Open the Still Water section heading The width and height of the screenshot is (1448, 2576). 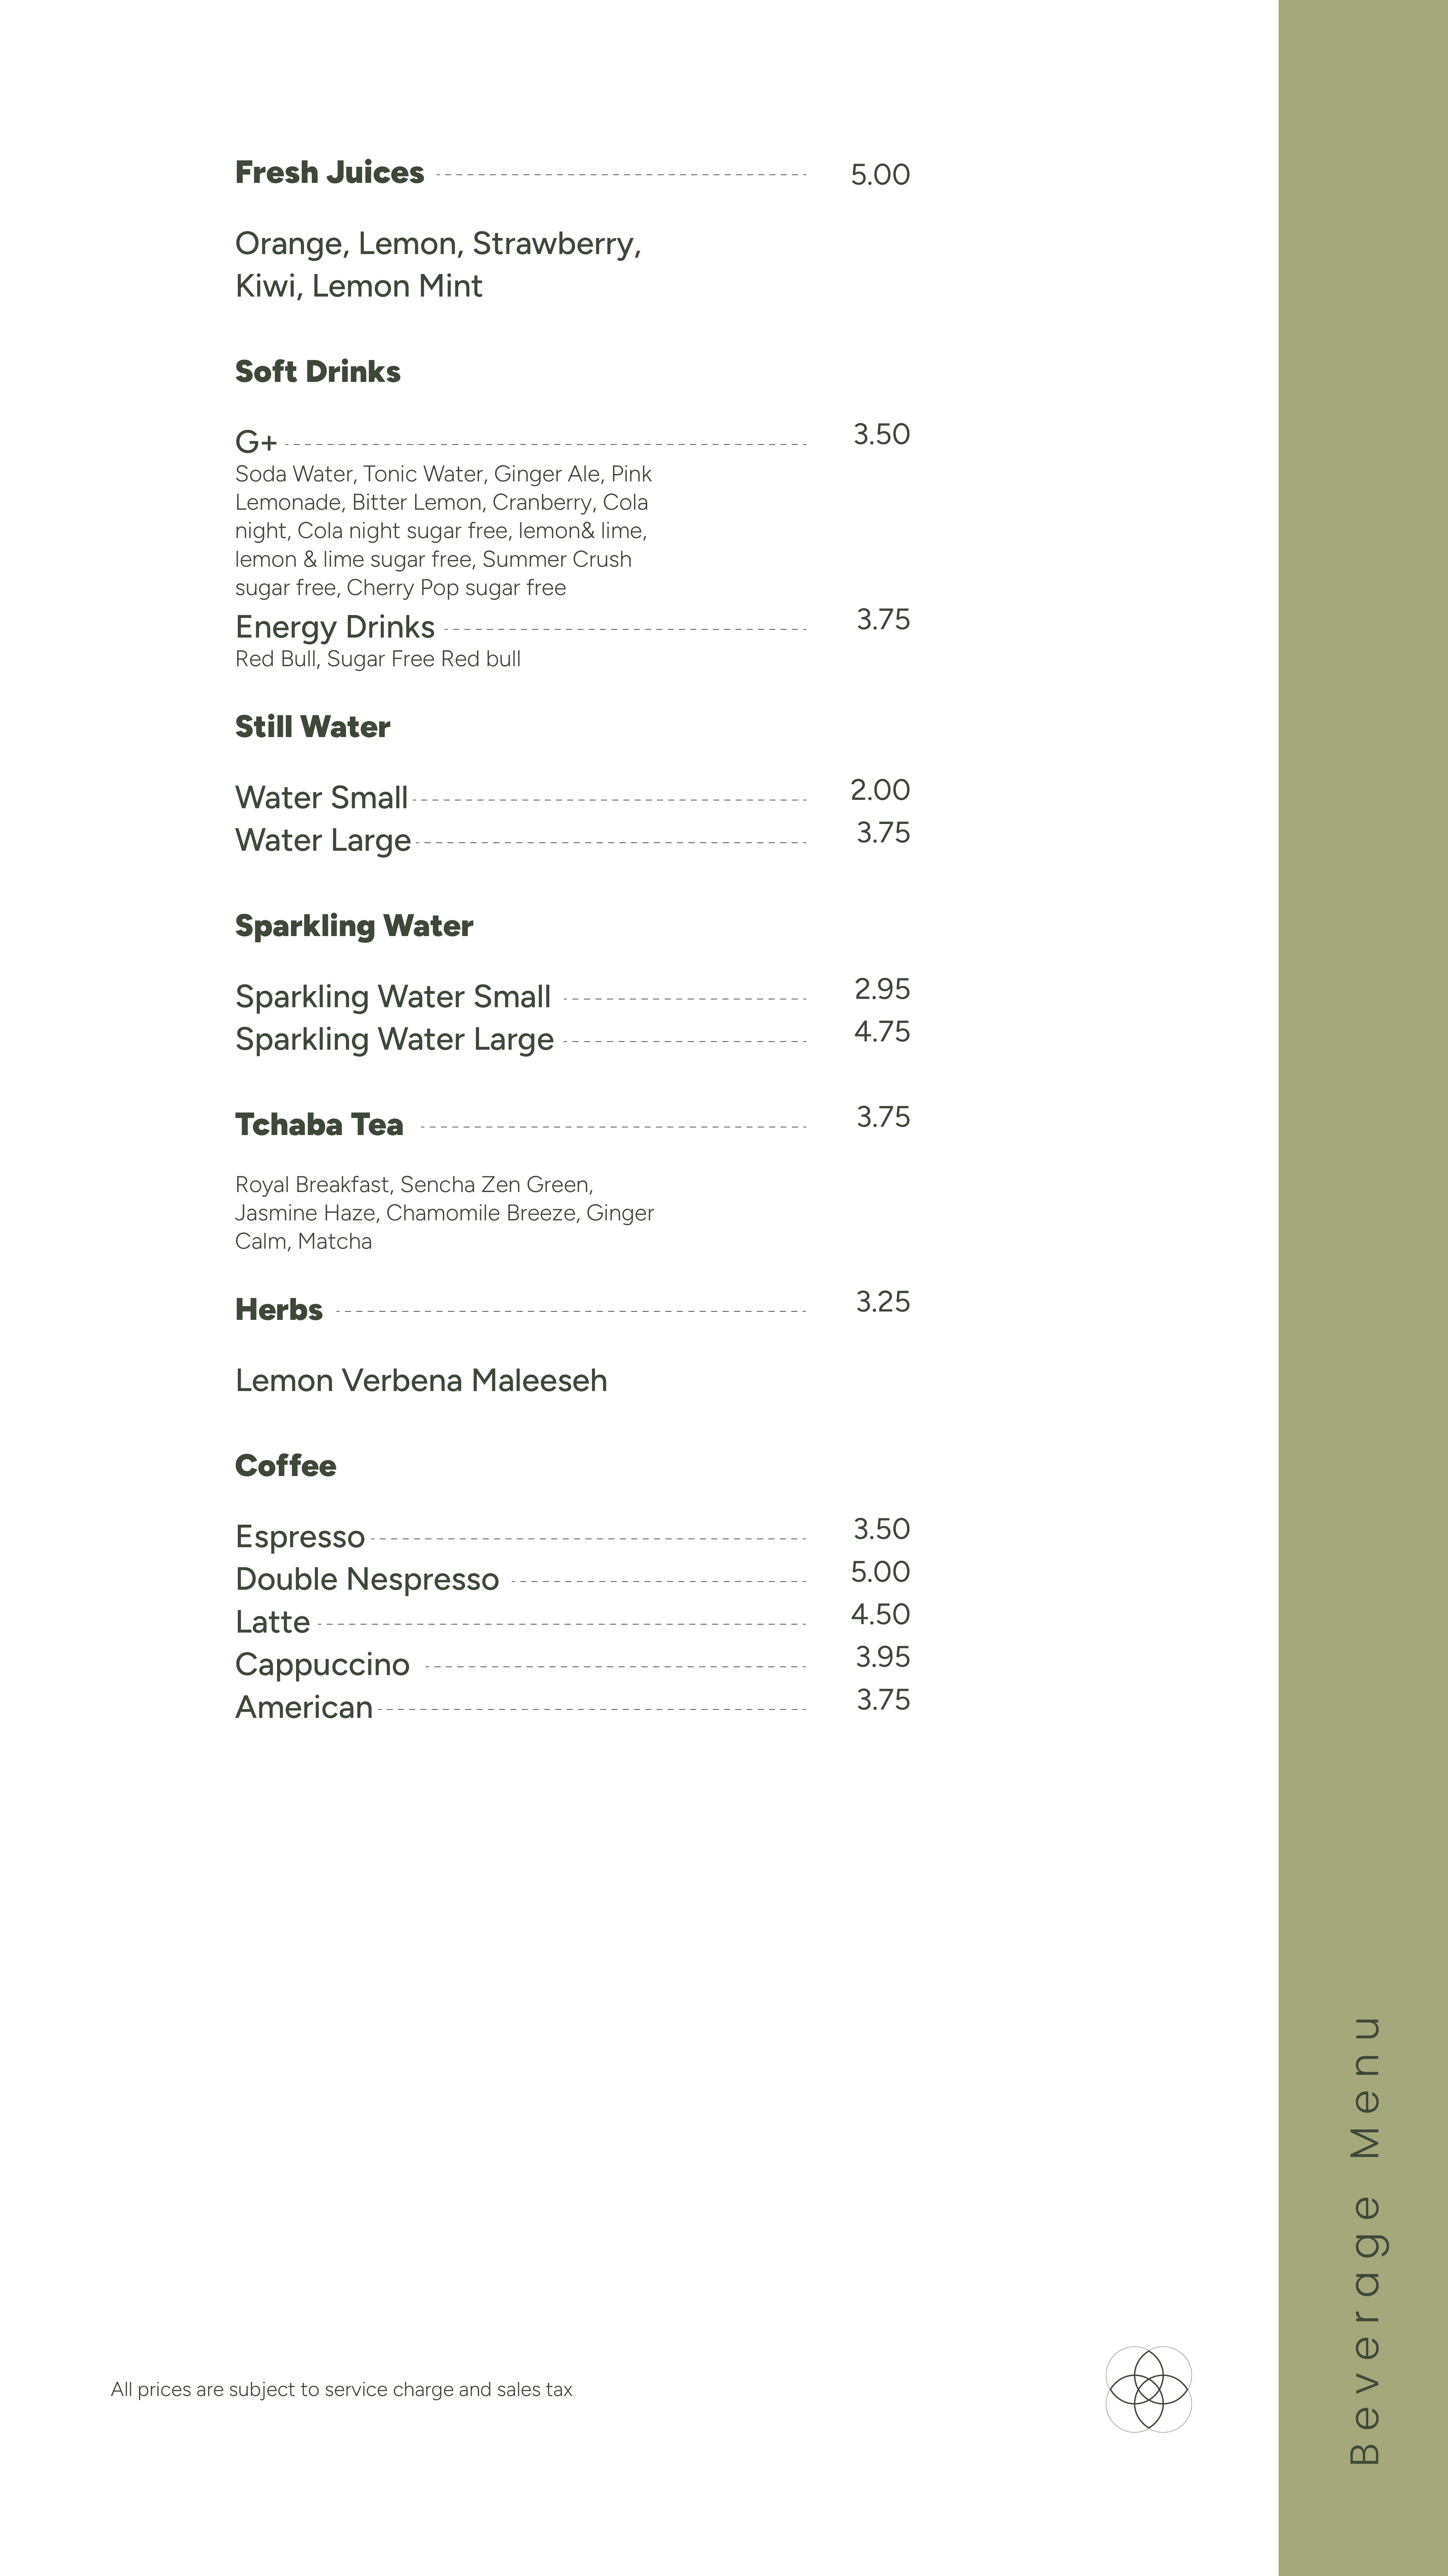312,727
